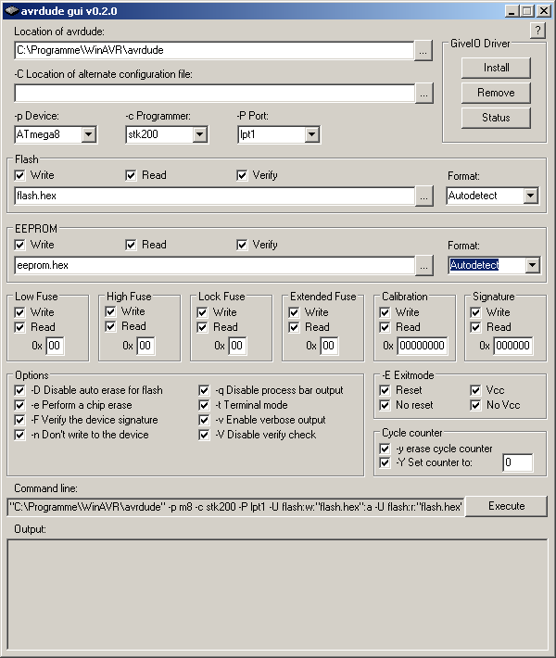Toggle the Exitmode Vcc checkbox above No Vcc

475,390
